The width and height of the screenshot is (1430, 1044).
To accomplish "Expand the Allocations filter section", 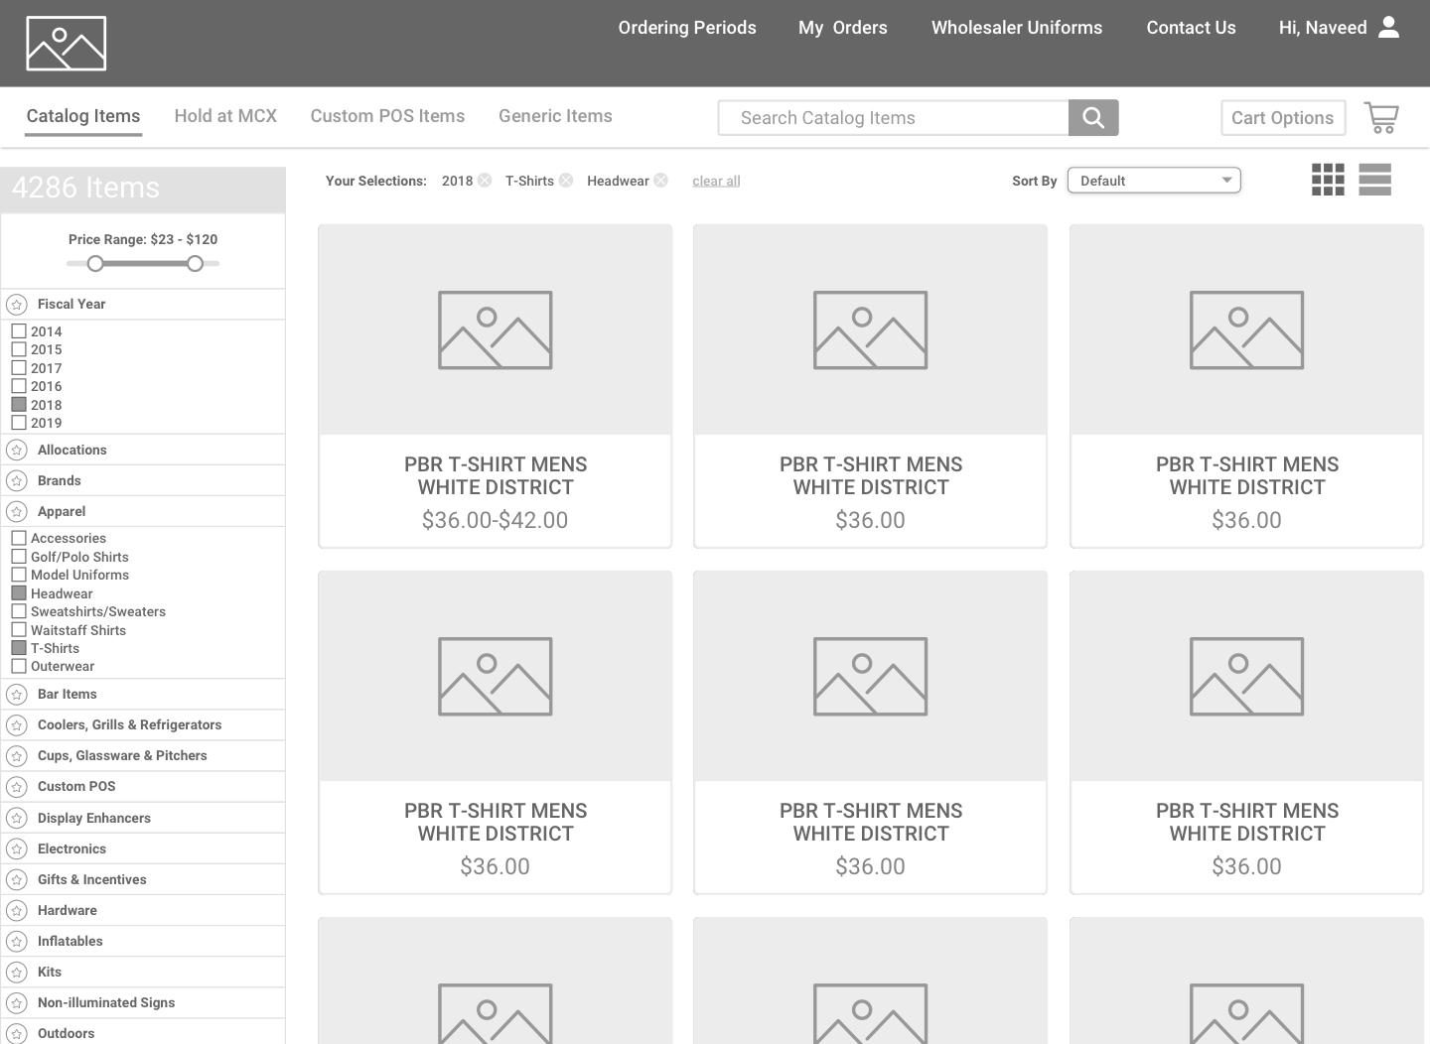I will [x=143, y=451].
